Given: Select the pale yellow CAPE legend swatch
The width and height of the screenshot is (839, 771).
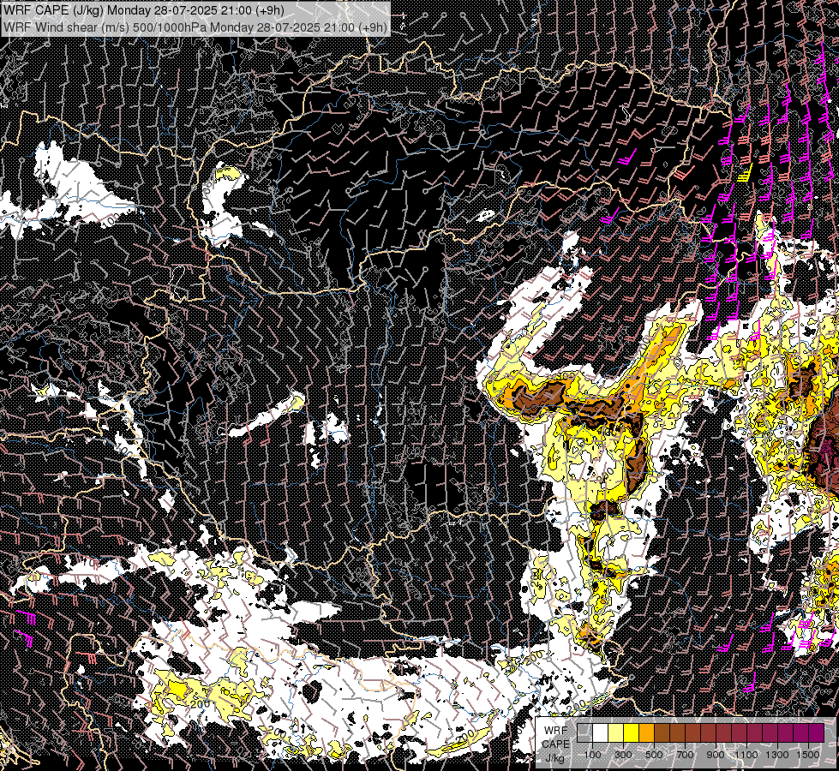Looking at the screenshot, I should 616,732.
